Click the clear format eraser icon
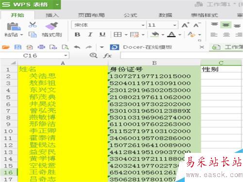 point(191,34)
